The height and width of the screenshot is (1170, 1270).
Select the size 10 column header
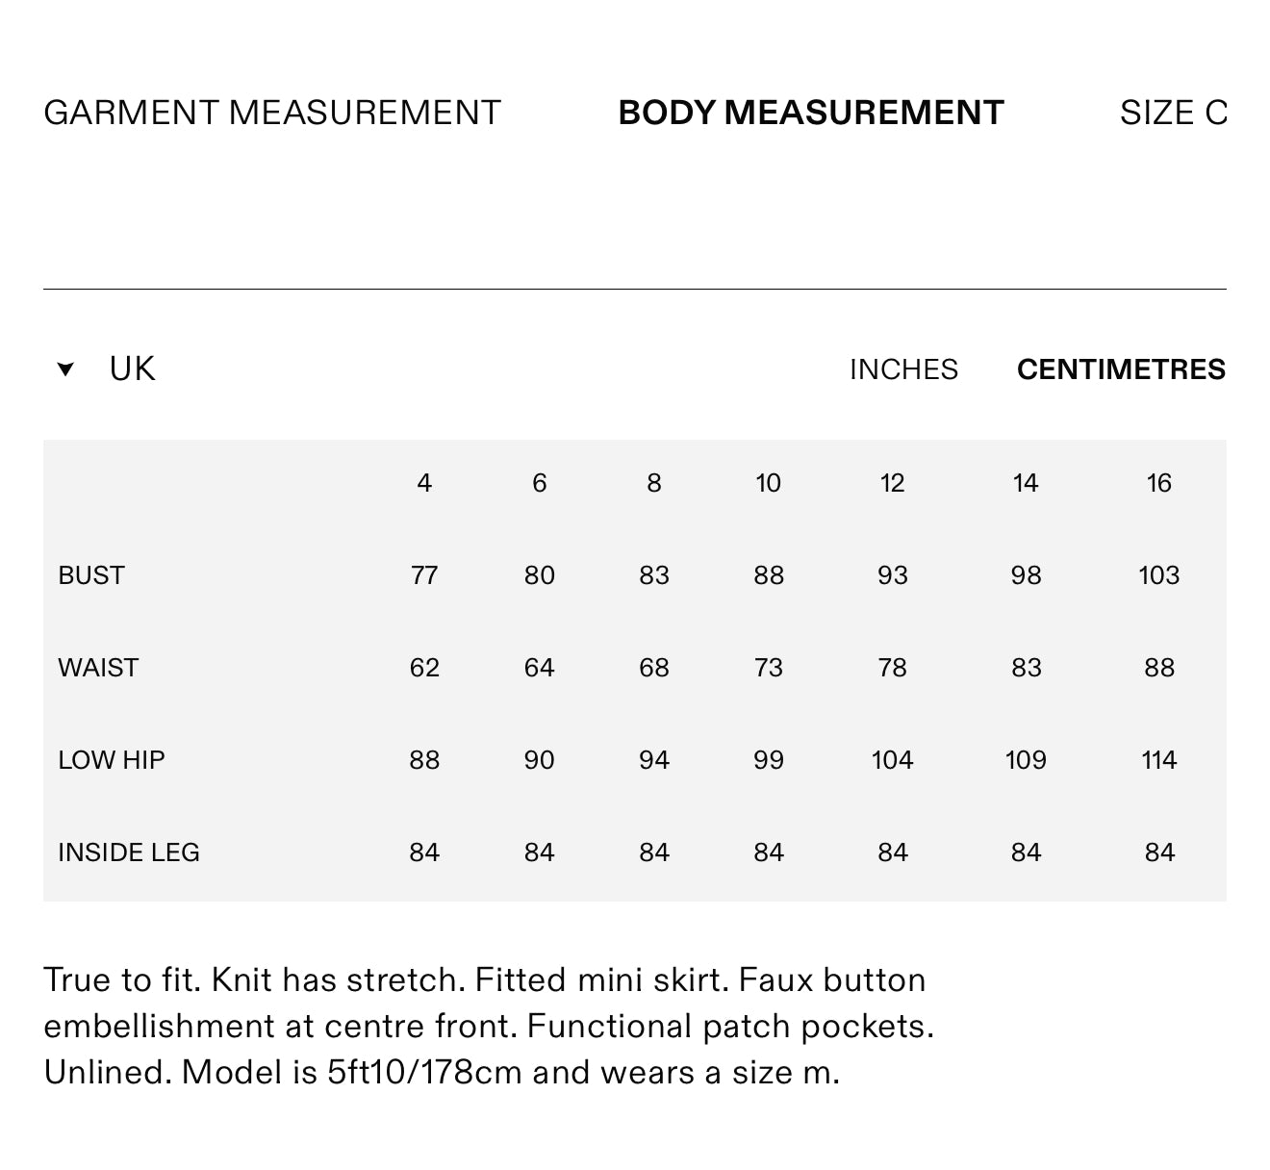[768, 483]
